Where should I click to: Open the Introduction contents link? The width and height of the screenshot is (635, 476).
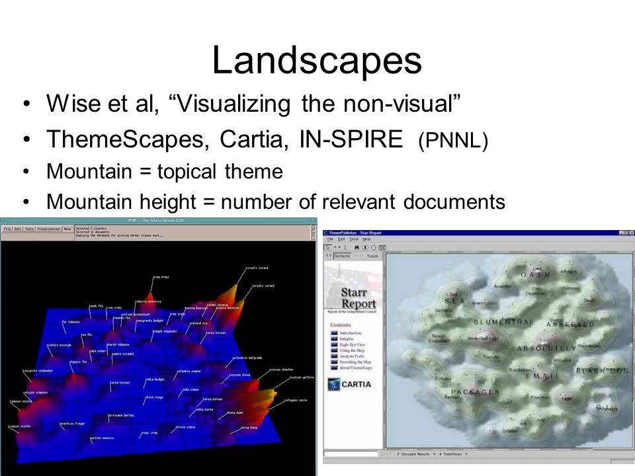tap(351, 333)
